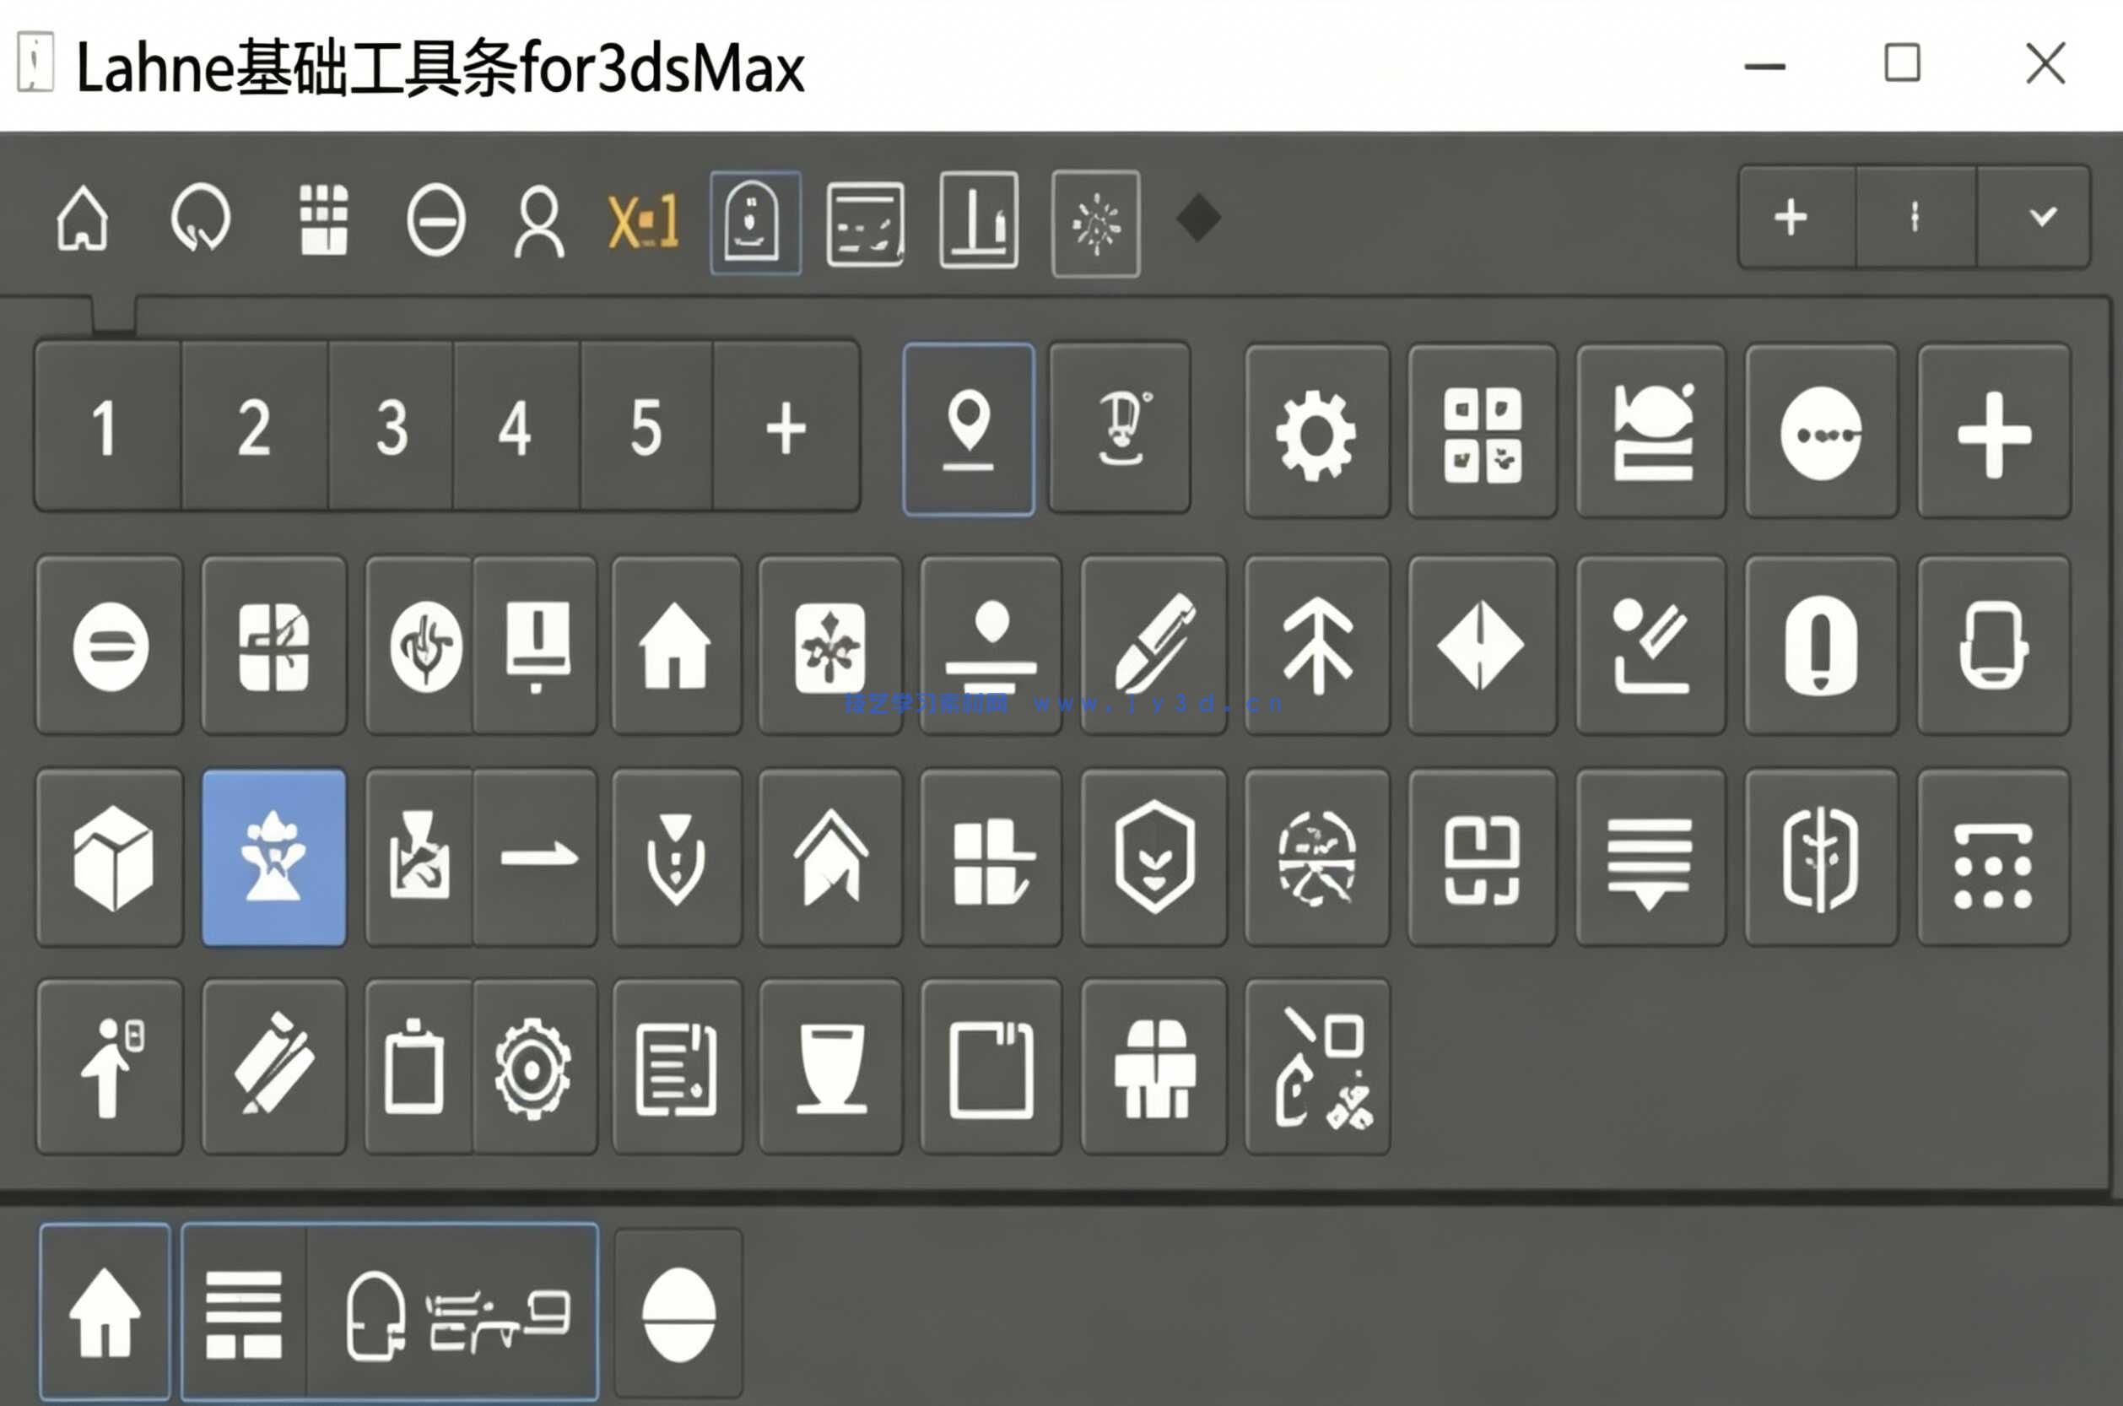This screenshot has width=2123, height=1406.
Task: Click the empty square page icon
Action: pos(991,1067)
